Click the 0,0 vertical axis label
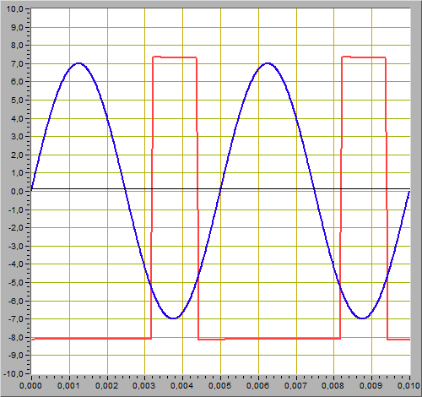This screenshot has height=397, width=422. coord(17,192)
